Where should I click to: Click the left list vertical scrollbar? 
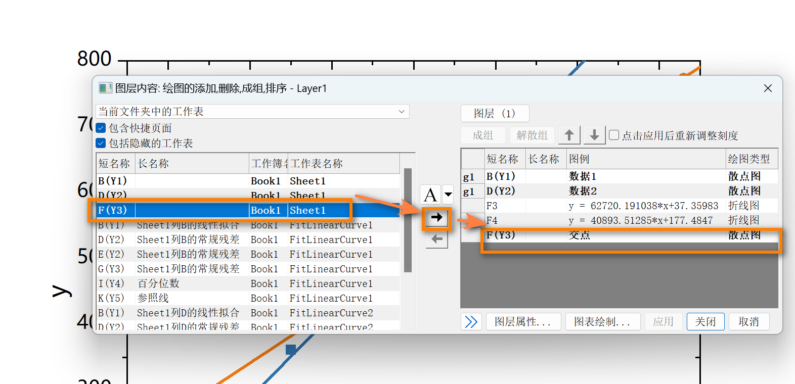click(x=408, y=220)
